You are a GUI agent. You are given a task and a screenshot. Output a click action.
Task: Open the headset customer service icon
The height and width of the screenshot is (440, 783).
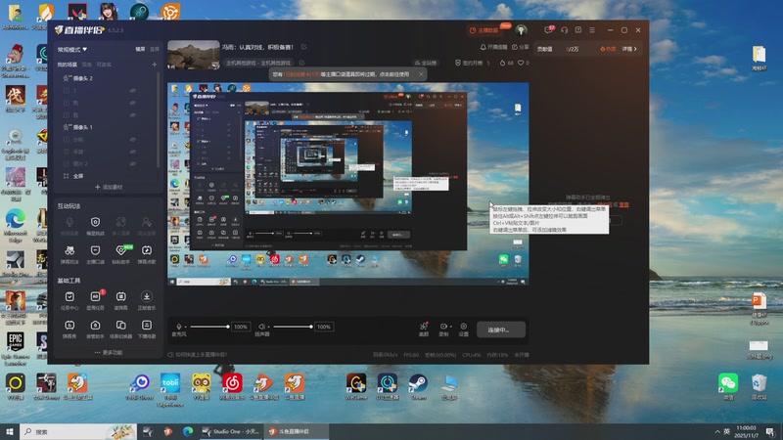click(565, 30)
